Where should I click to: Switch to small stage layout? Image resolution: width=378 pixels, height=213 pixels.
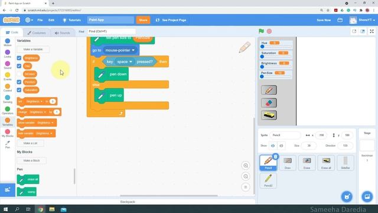(x=354, y=31)
